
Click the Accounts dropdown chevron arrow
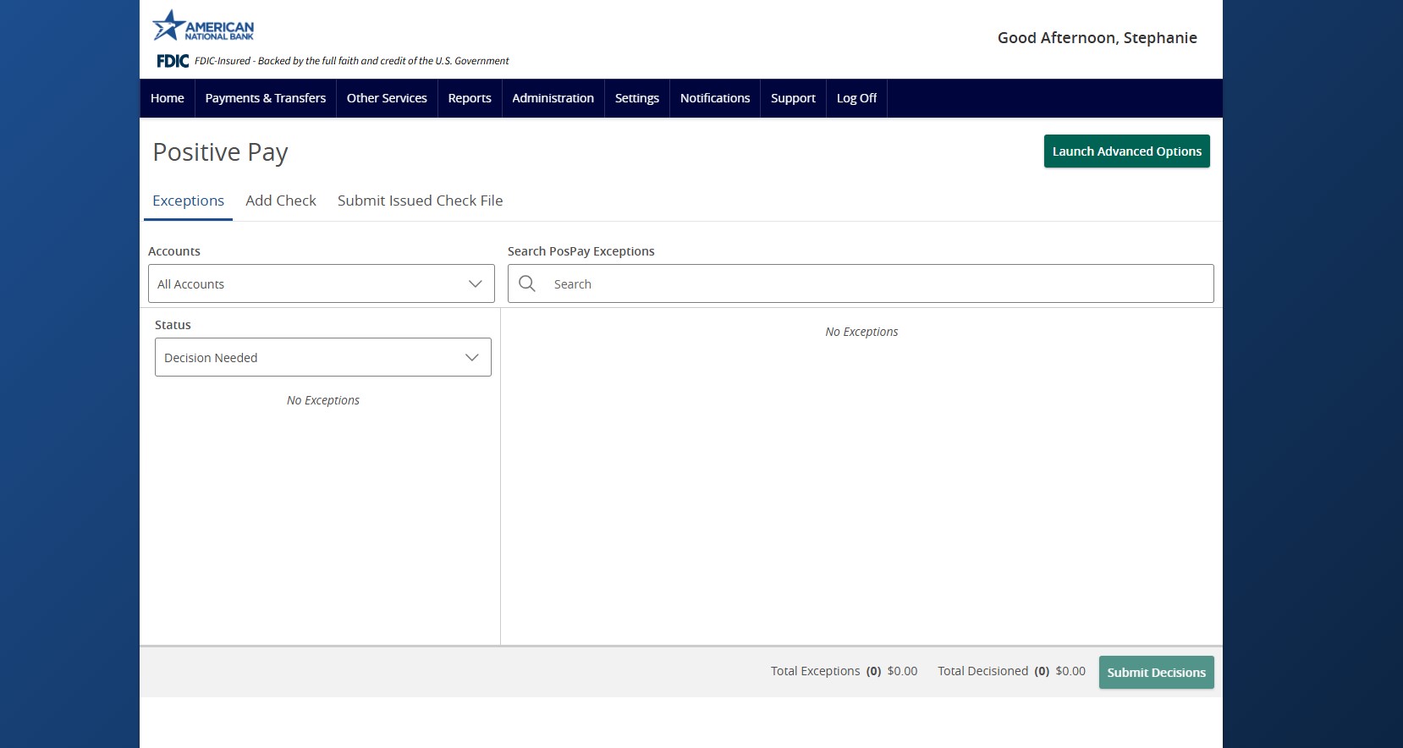[475, 284]
